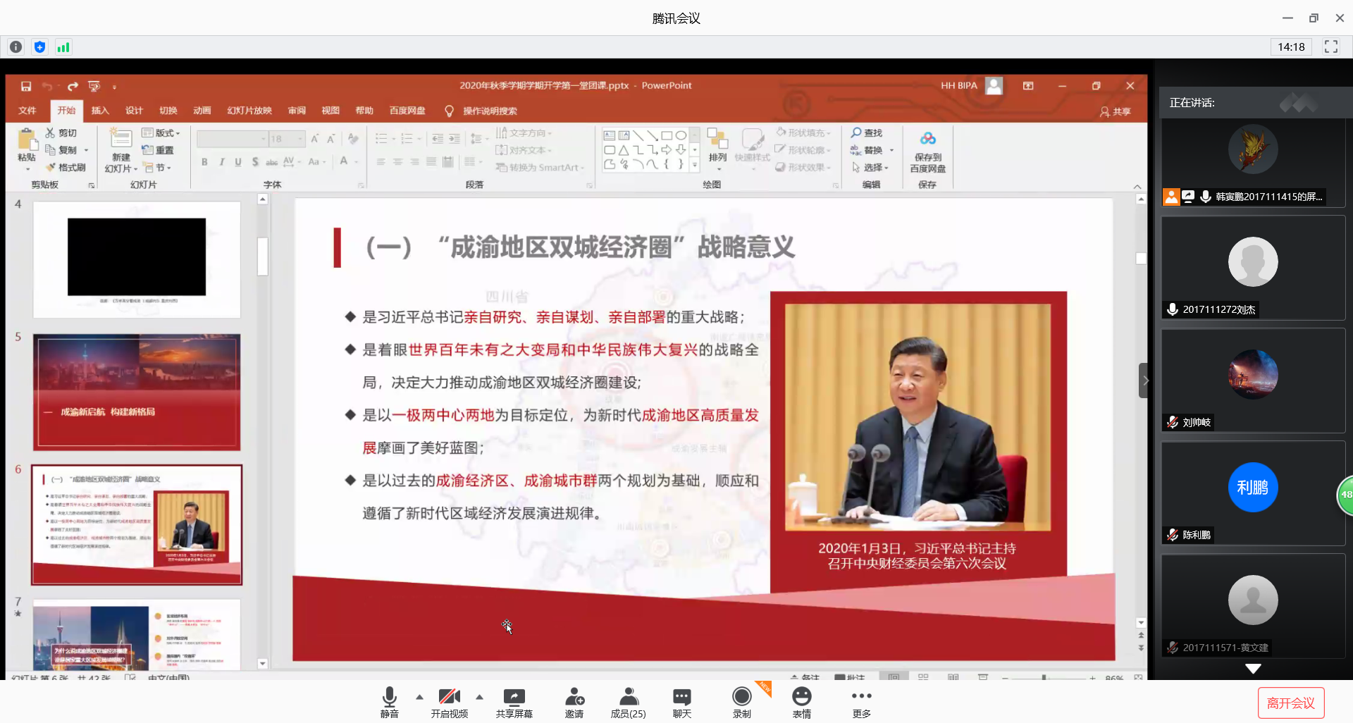Image resolution: width=1353 pixels, height=723 pixels.
Task: Expand microphone audio options arrow
Action: [420, 697]
